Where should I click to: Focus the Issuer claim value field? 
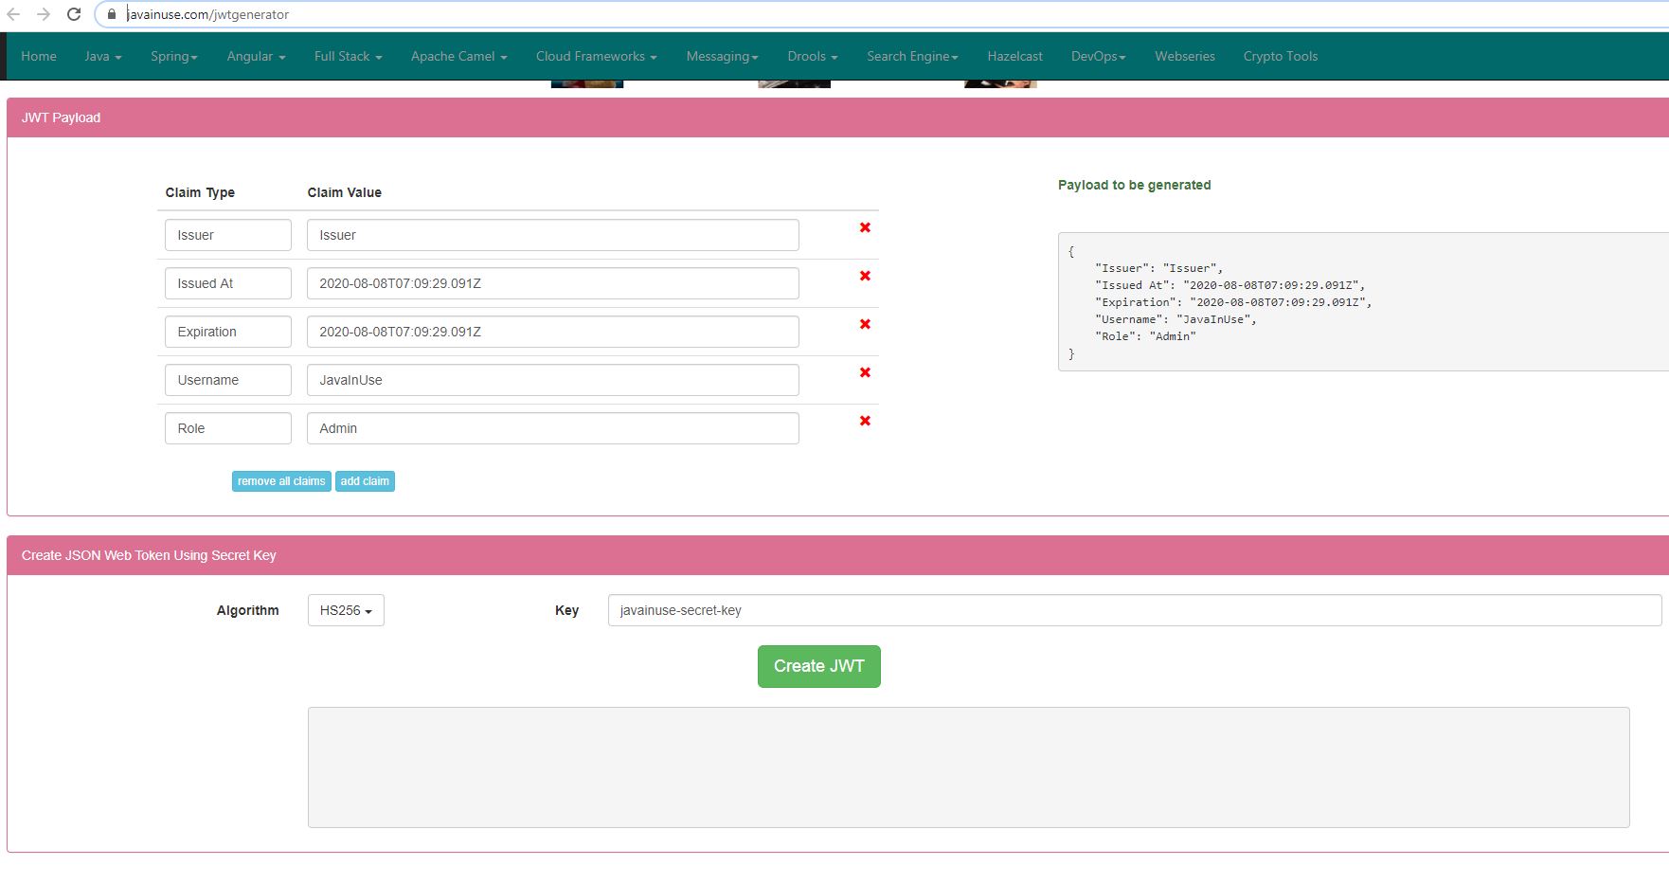click(553, 235)
